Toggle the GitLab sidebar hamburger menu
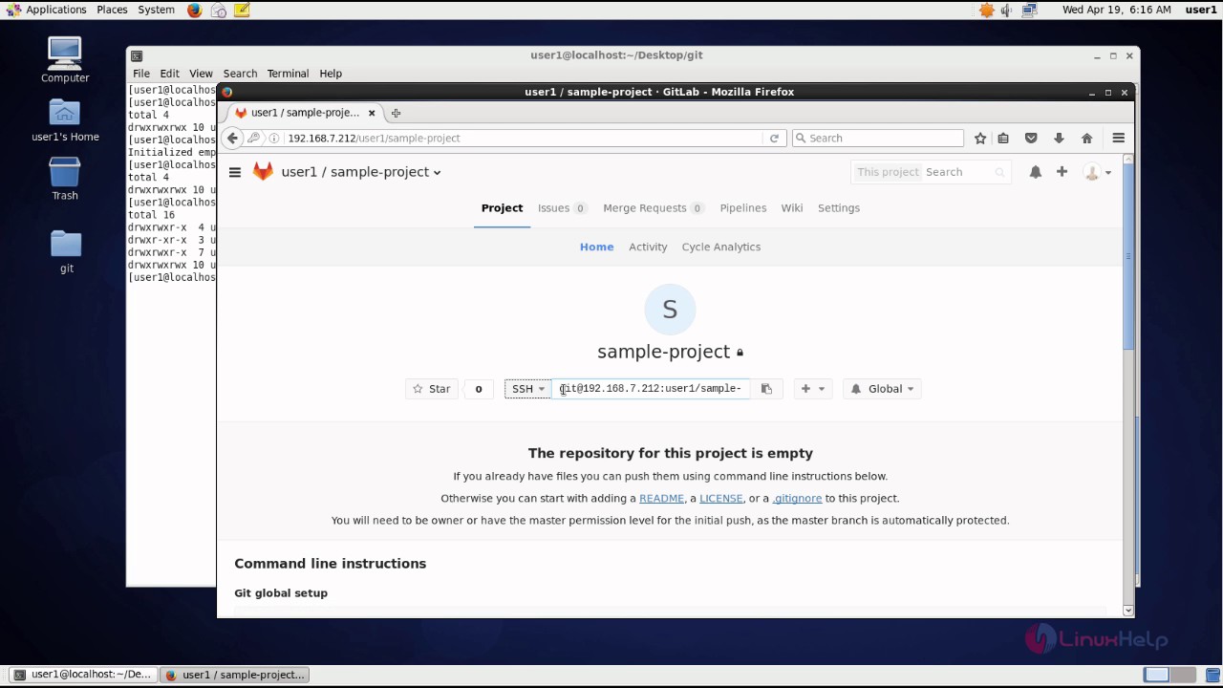1223x688 pixels. tap(235, 172)
